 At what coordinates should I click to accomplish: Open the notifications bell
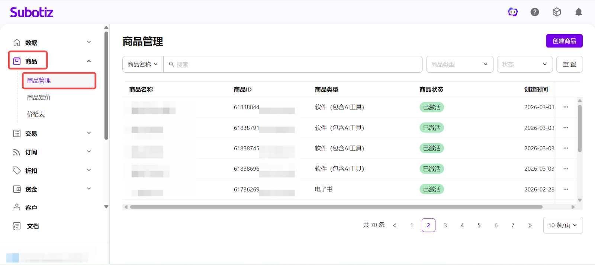[579, 12]
